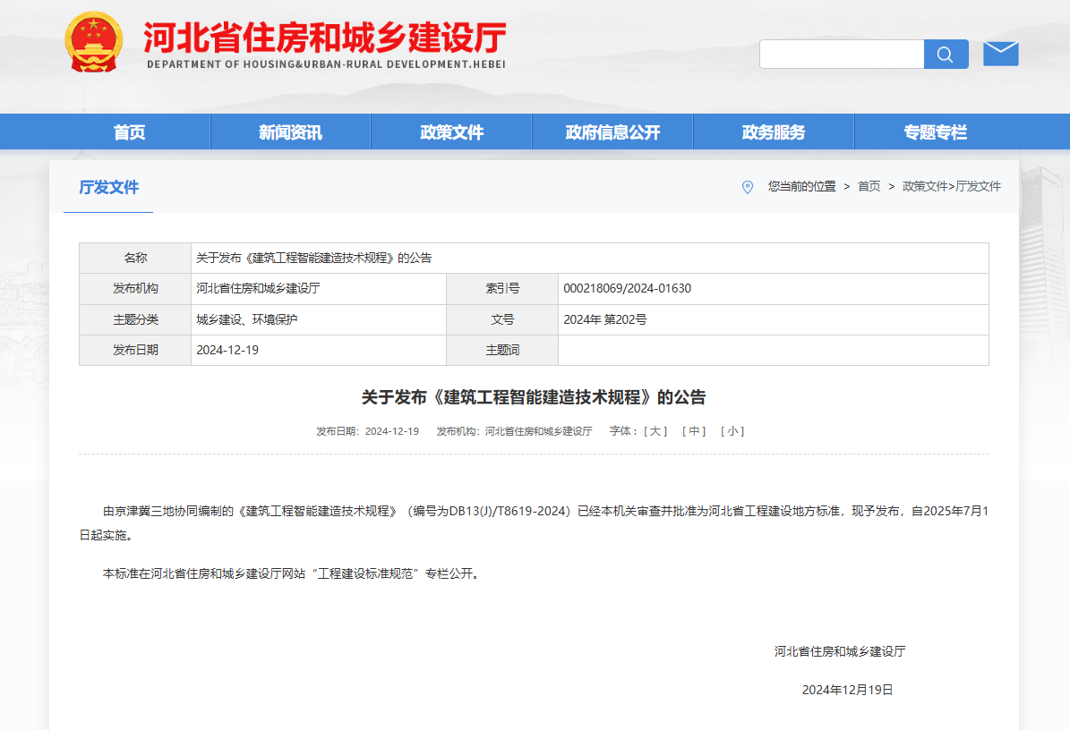Viewport: 1070px width, 730px height.
Task: Click the magnifier search button
Action: [946, 55]
